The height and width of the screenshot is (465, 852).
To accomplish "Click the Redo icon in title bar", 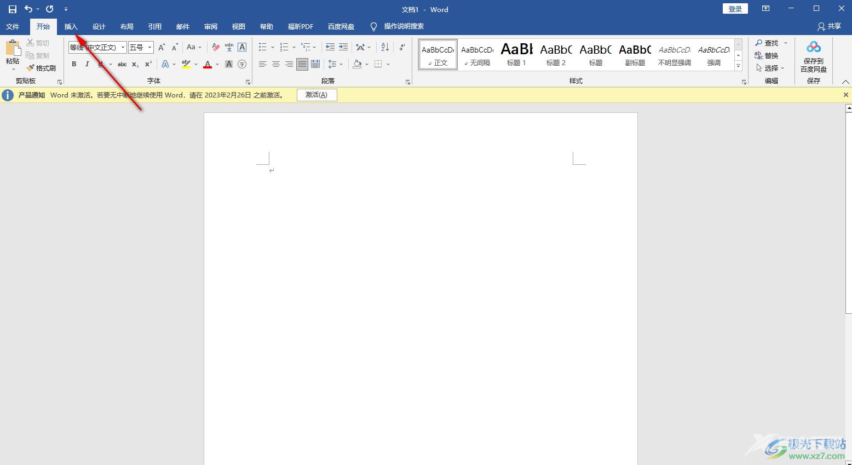I will tap(49, 9).
